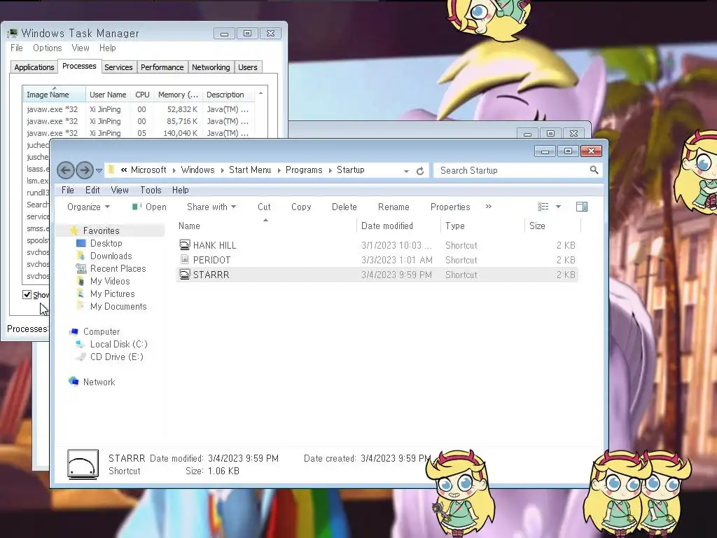Open Downloads in navigation pane
Viewport: 717px width, 538px height.
tap(111, 256)
